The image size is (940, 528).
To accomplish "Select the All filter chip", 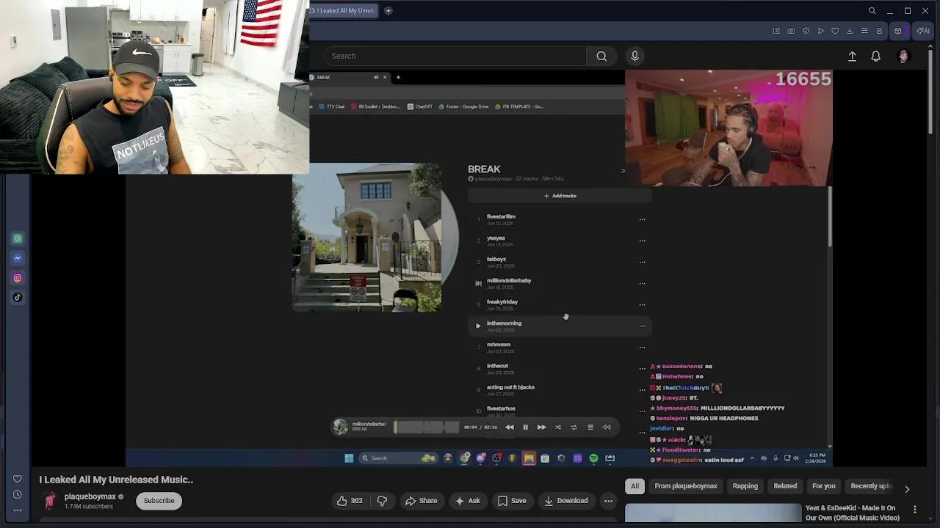I will [x=634, y=486].
